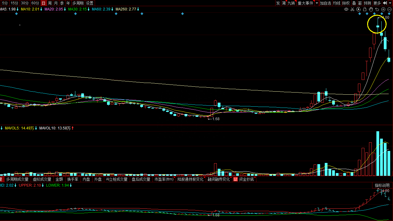Click the 指标说明 indicator help button
Image resolution: width=393 pixels, height=221 pixels.
[382, 185]
